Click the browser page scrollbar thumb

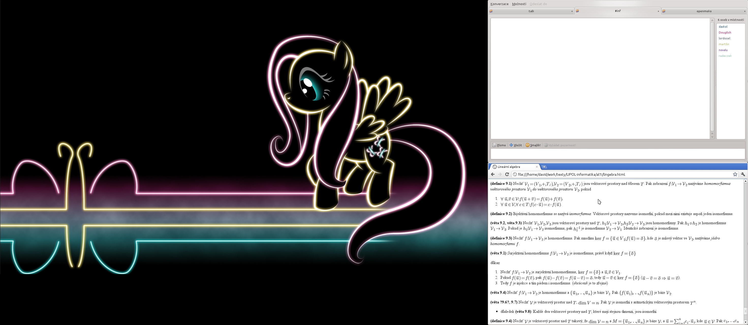[x=745, y=311]
